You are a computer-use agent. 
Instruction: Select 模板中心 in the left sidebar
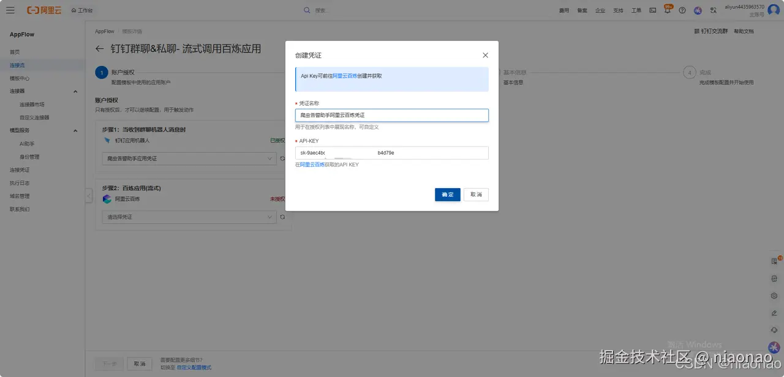20,78
